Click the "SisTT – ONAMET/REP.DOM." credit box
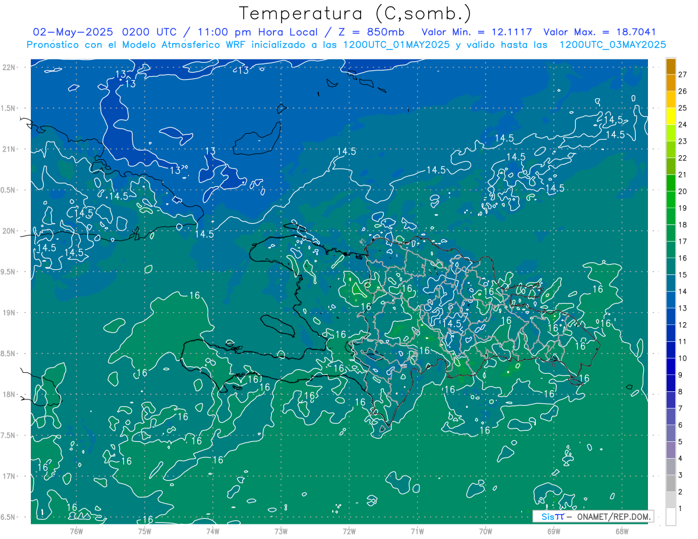698x539 pixels. [593, 516]
